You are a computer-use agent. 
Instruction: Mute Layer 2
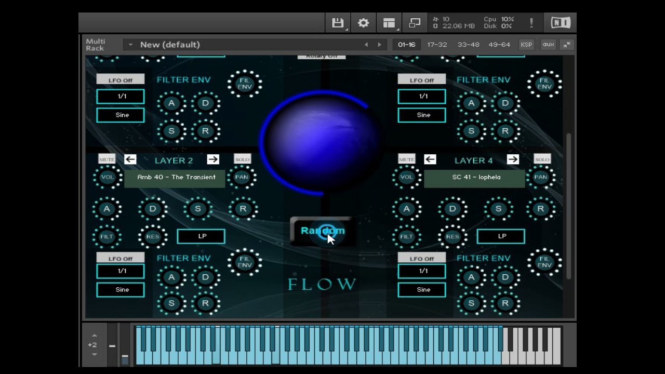107,159
